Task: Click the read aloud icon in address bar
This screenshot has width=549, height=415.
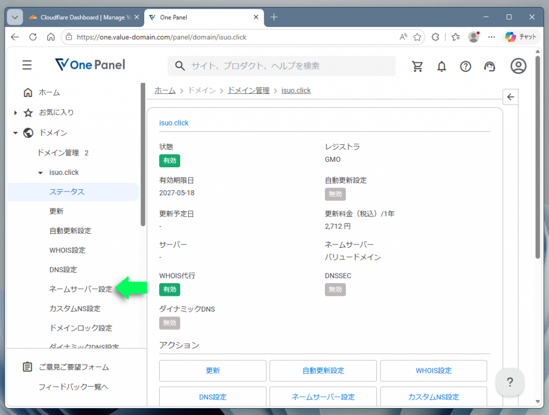Action: 403,37
